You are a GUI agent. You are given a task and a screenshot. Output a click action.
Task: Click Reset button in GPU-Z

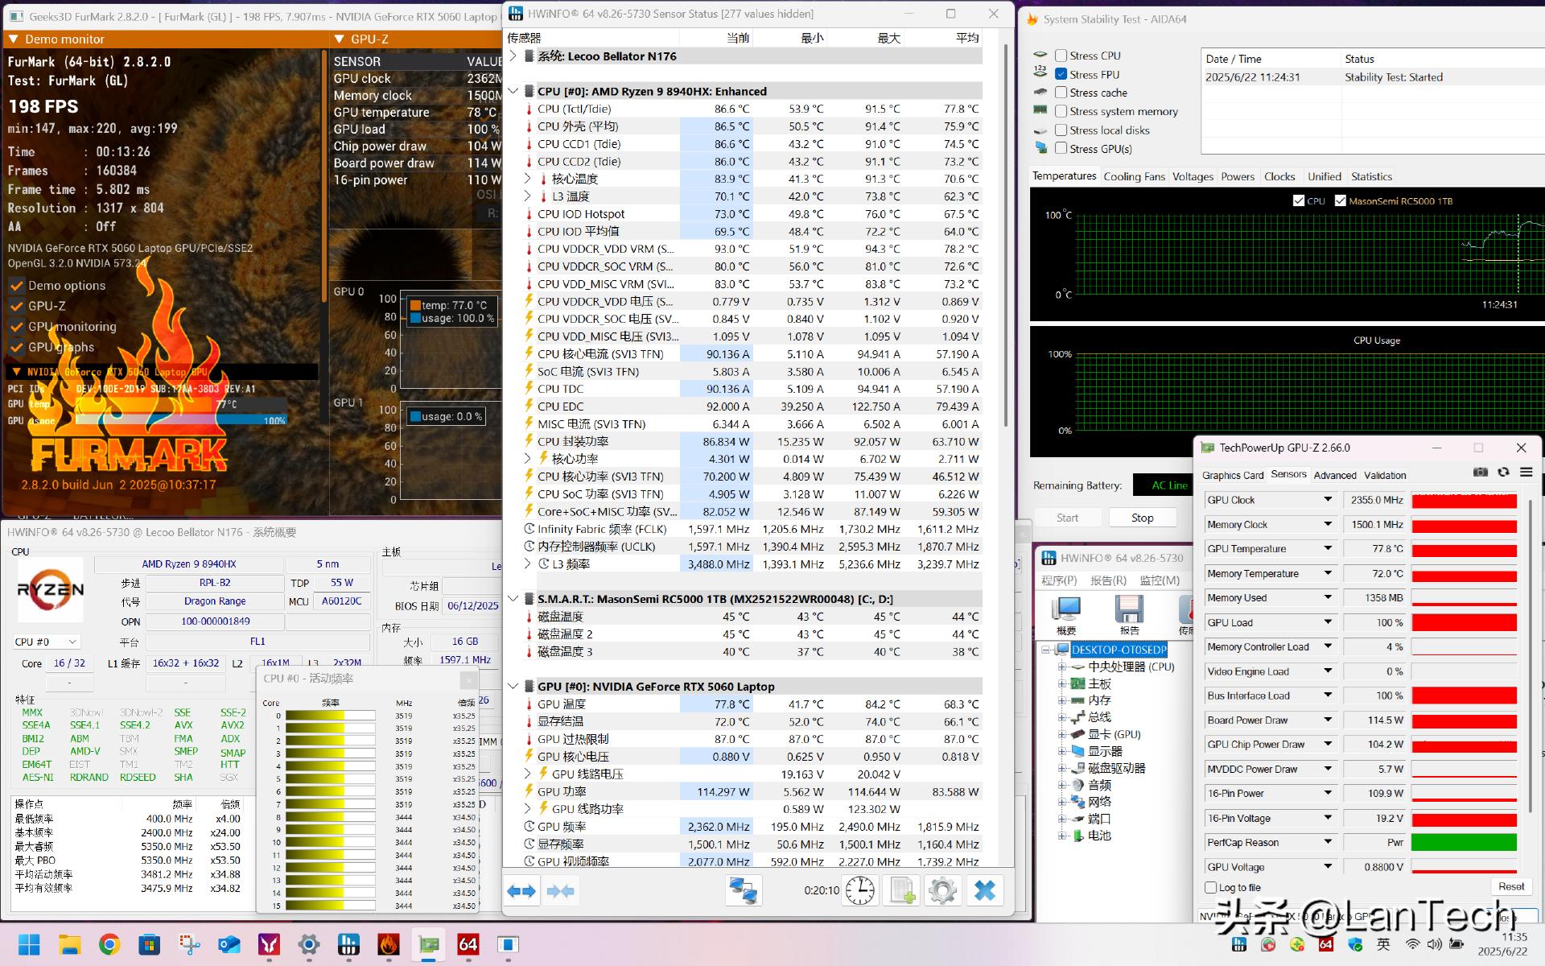point(1510,886)
